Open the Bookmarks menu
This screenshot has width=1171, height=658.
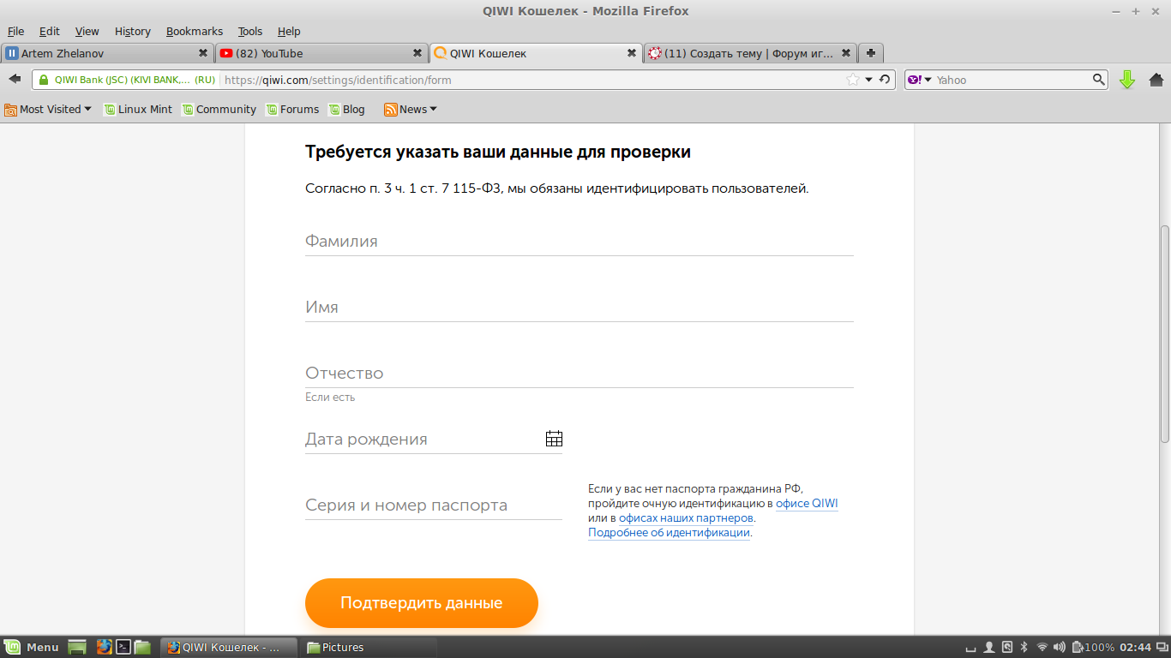coord(195,31)
